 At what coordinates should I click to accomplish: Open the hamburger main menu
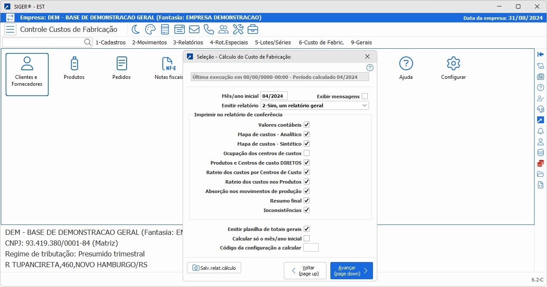[11, 29]
